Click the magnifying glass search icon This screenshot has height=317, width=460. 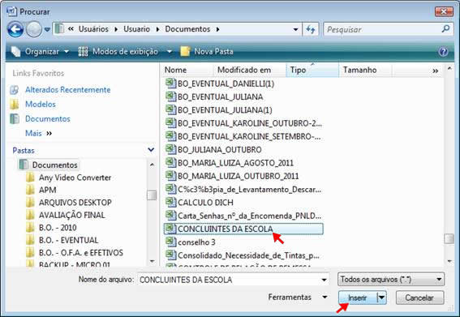click(x=446, y=29)
